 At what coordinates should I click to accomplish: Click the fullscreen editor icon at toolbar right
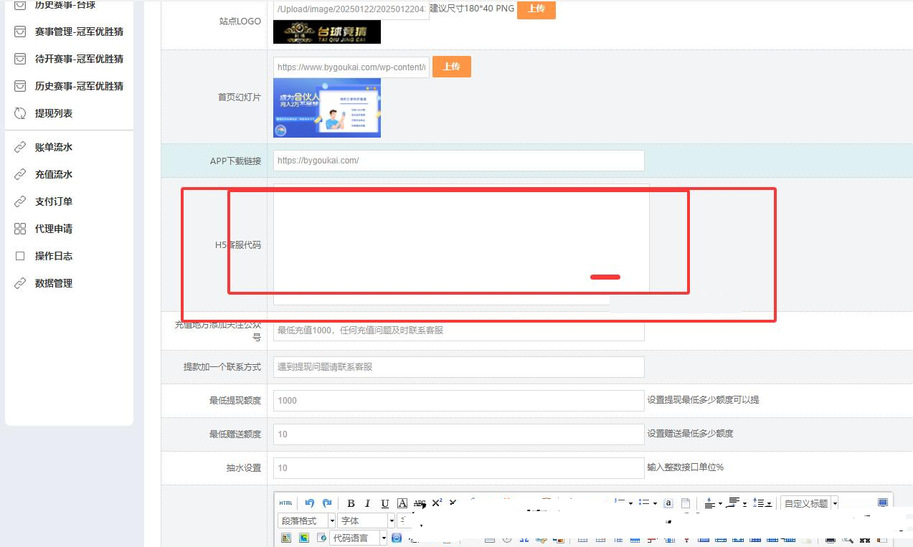pyautogui.click(x=884, y=503)
